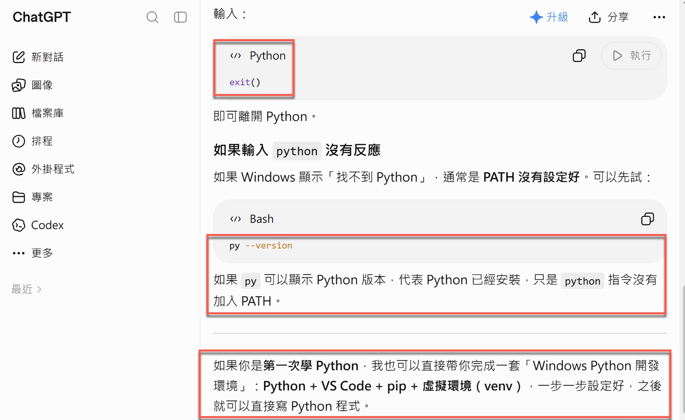The image size is (685, 420).
Task: Open Codex in the sidebar
Action: 38,225
